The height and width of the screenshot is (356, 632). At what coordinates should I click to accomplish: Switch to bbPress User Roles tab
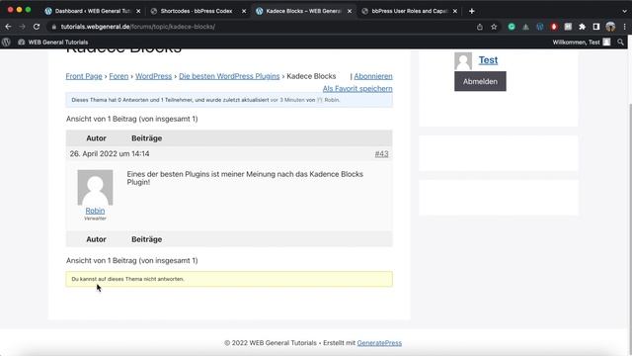(x=409, y=11)
